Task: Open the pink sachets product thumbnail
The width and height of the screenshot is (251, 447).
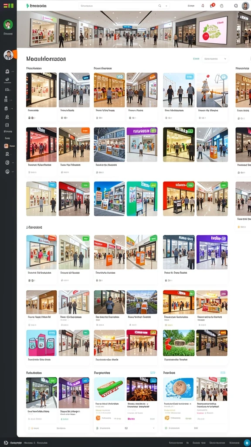Action: 41,343
